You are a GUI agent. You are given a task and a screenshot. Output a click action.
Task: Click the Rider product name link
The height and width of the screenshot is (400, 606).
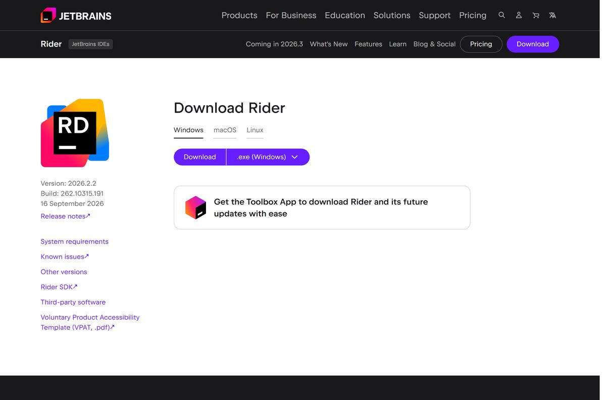pos(51,44)
